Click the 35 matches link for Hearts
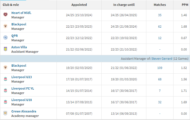The image size is (190, 120). (x=160, y=15)
